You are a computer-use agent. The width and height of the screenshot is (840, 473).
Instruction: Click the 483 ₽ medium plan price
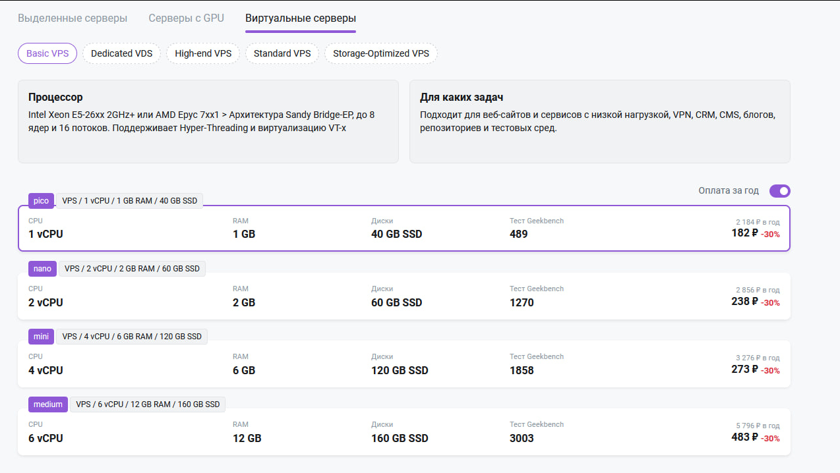745,437
